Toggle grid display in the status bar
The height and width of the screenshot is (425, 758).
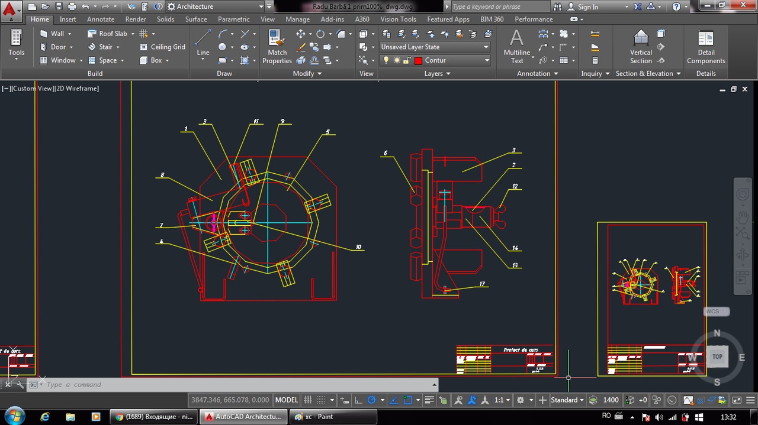[307, 400]
